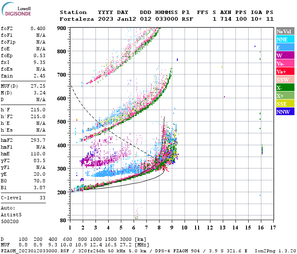Image resolution: width=297 pixels, height=254 pixels.
Task: Click the Artist5 auto-scaling label
Action: pyautogui.click(x=11, y=215)
